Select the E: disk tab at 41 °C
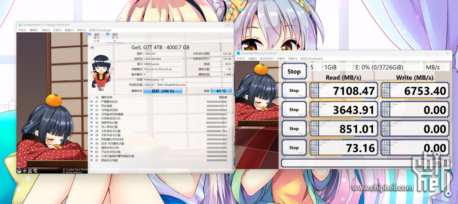 [x=115, y=37]
